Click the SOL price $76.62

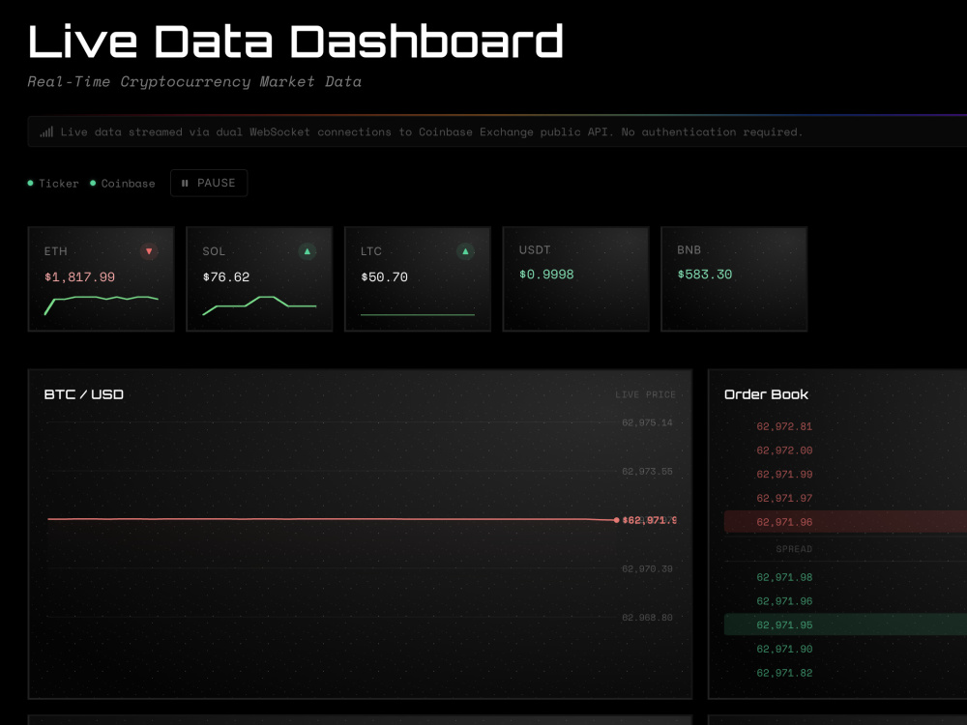tap(225, 277)
